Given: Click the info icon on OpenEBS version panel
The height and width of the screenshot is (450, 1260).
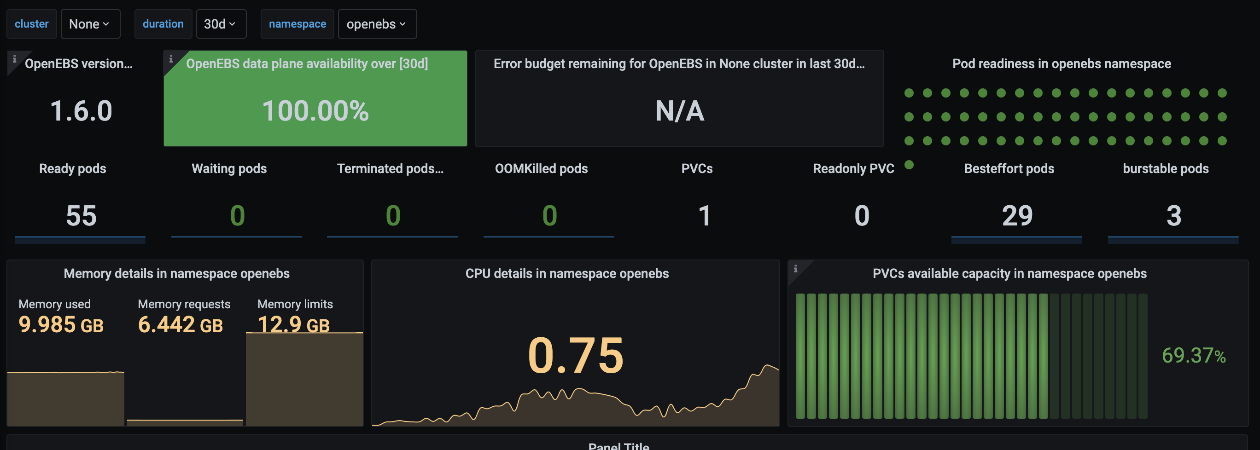Looking at the screenshot, I should click(x=14, y=59).
